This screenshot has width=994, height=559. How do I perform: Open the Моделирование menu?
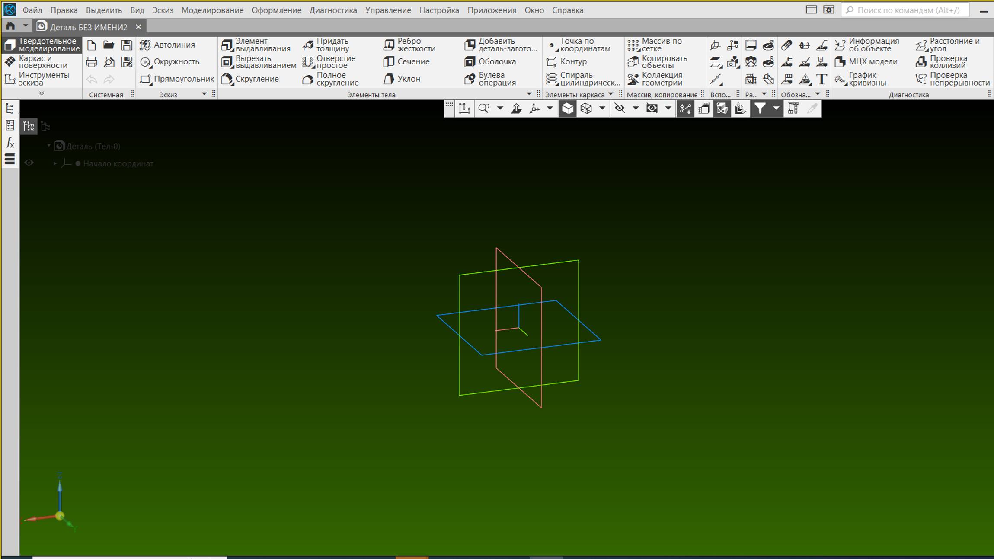pyautogui.click(x=212, y=10)
